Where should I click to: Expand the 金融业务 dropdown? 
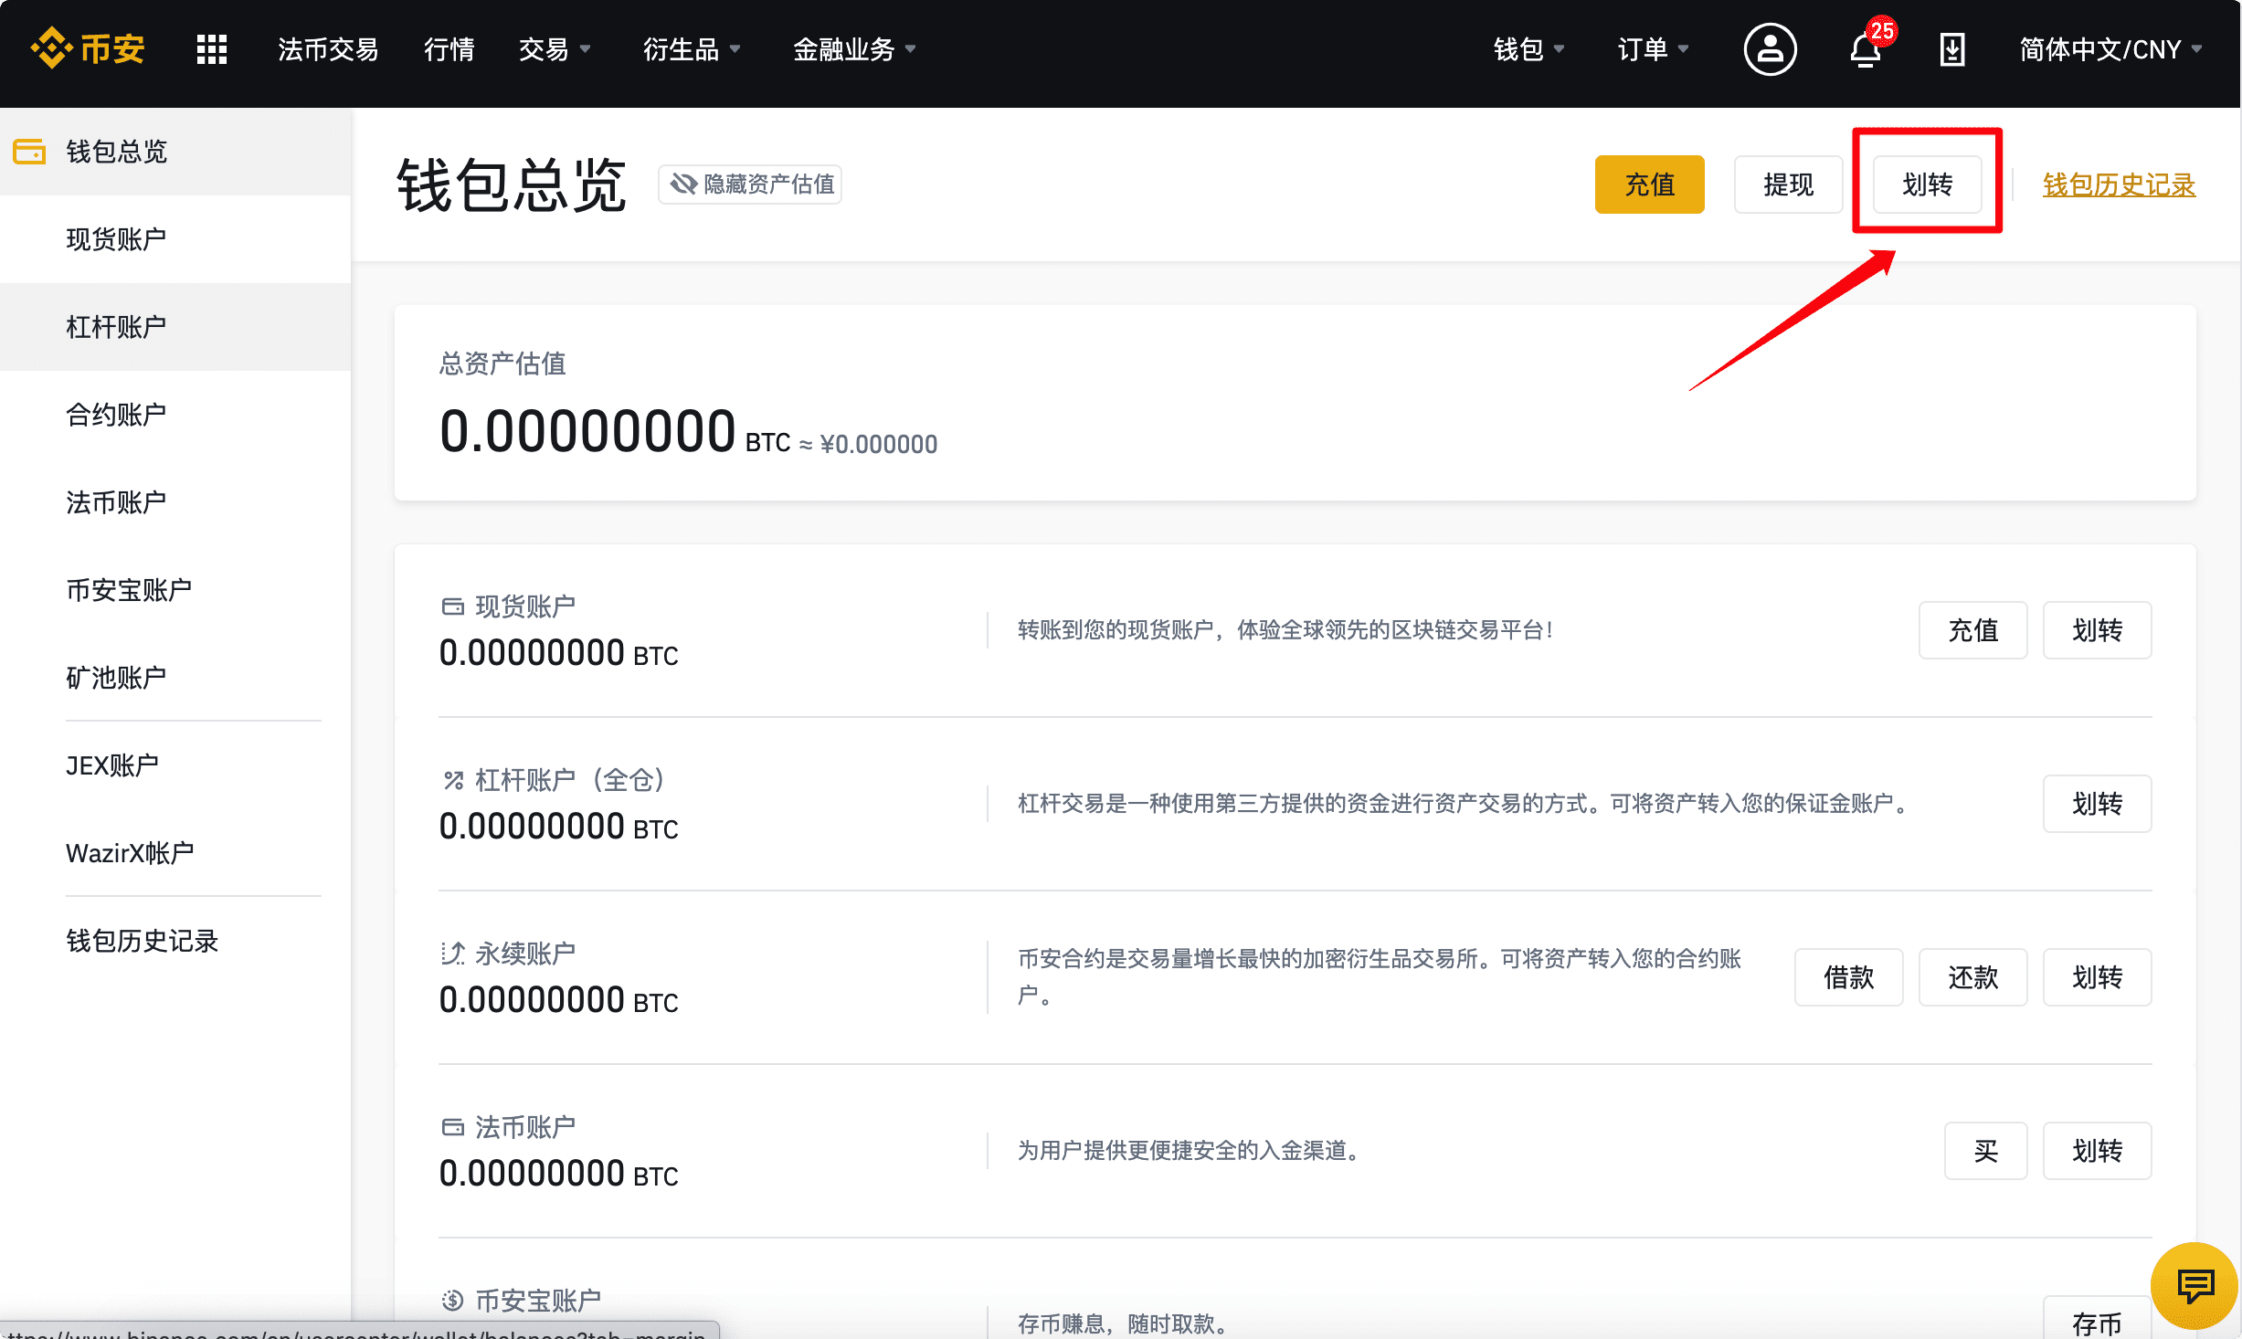click(x=854, y=49)
